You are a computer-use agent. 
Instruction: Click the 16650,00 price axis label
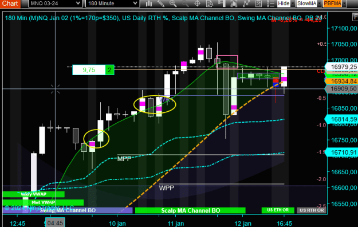[344, 171]
